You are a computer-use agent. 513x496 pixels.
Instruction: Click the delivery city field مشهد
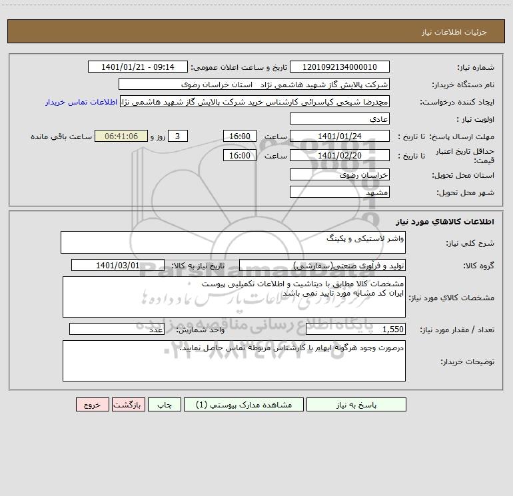tap(340, 192)
